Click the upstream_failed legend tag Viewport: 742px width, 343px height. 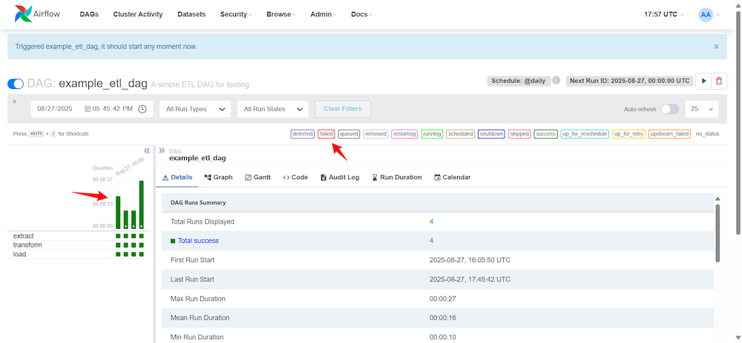pos(669,134)
